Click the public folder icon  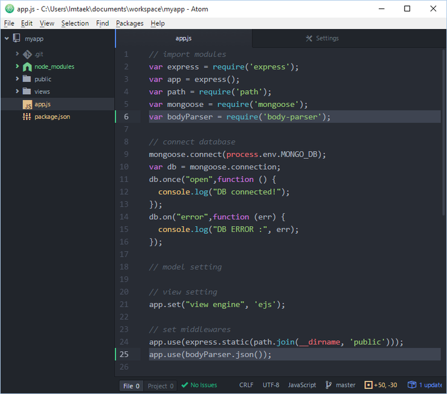coord(27,79)
